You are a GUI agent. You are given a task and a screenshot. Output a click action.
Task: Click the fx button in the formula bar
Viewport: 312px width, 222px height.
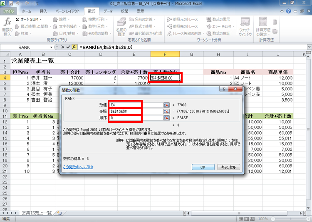[x=74, y=47]
